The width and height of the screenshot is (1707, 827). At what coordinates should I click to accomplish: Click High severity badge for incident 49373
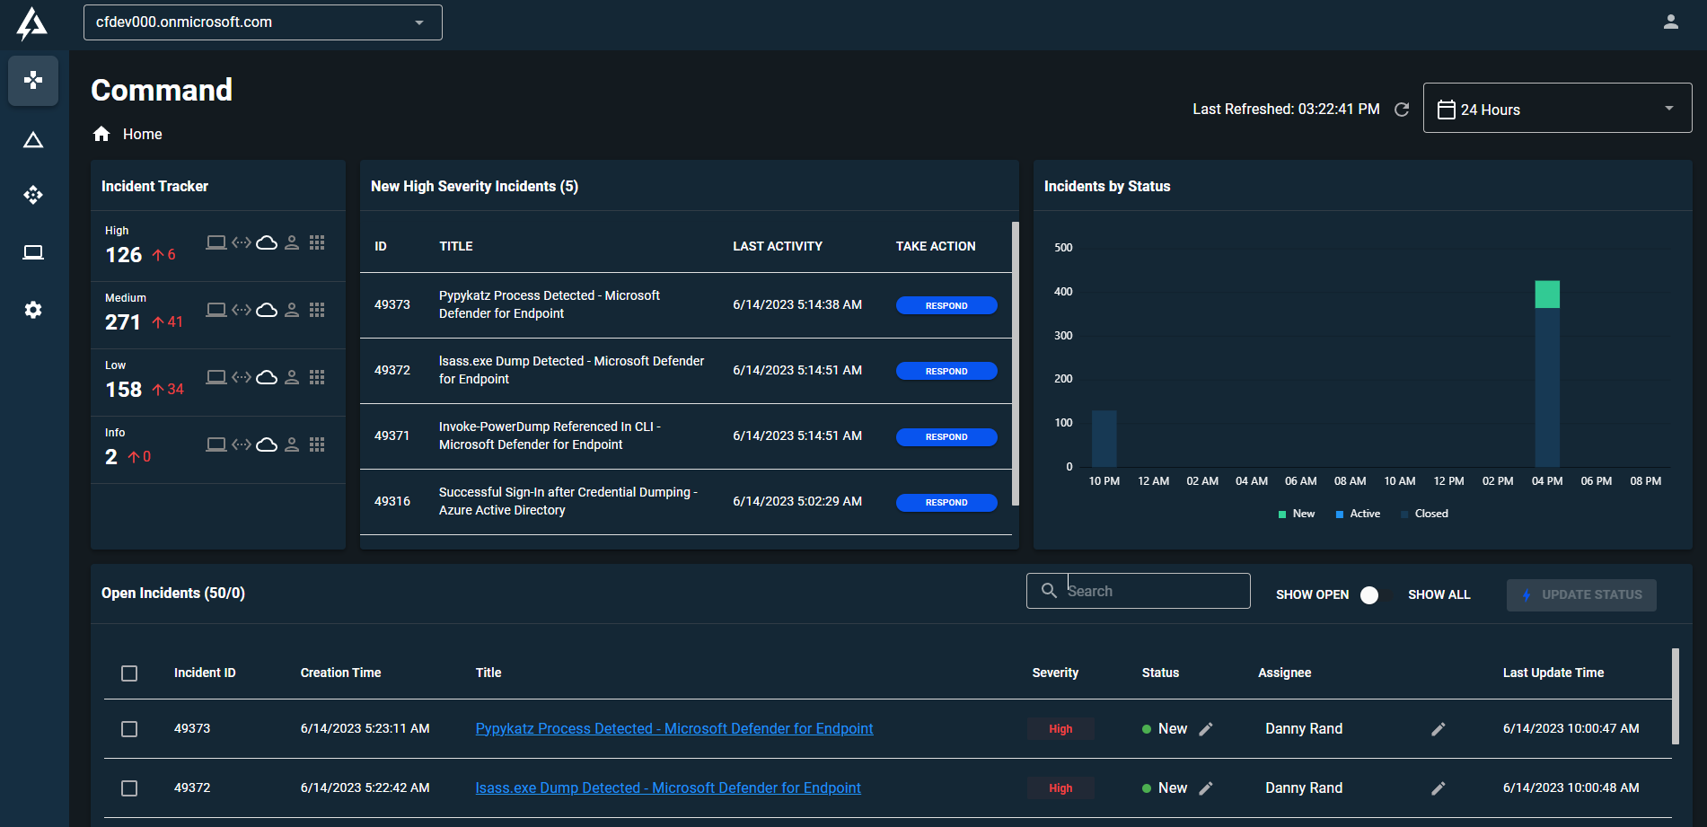point(1060,729)
